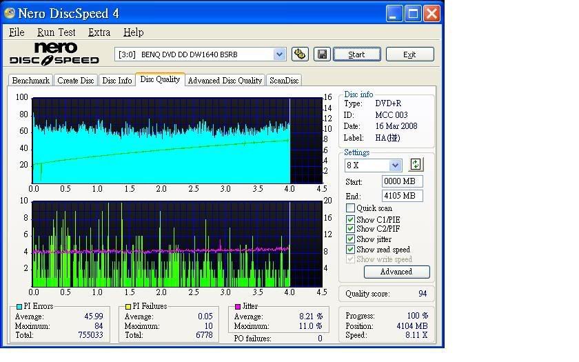Enable the Quick scan checkbox
The height and width of the screenshot is (362, 579).
tap(350, 208)
